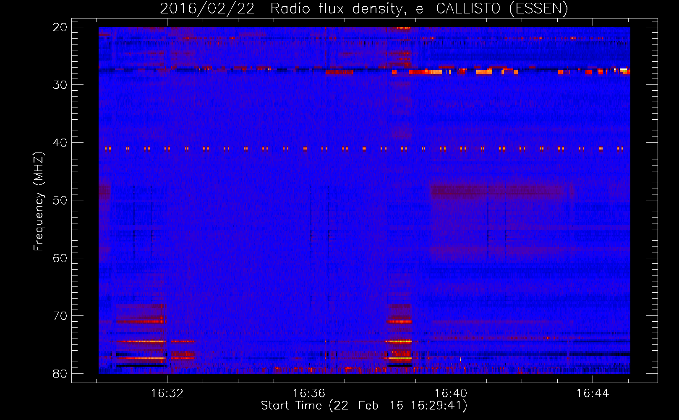
Task: Select the 16:44 time tick label
Action: pos(593,394)
